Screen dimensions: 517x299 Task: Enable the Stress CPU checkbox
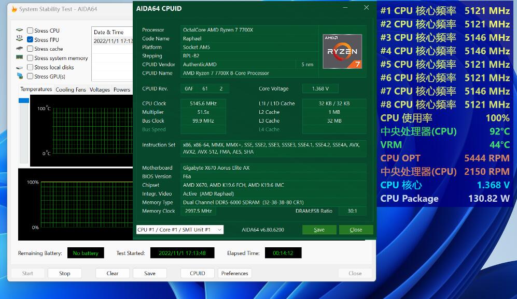point(30,31)
